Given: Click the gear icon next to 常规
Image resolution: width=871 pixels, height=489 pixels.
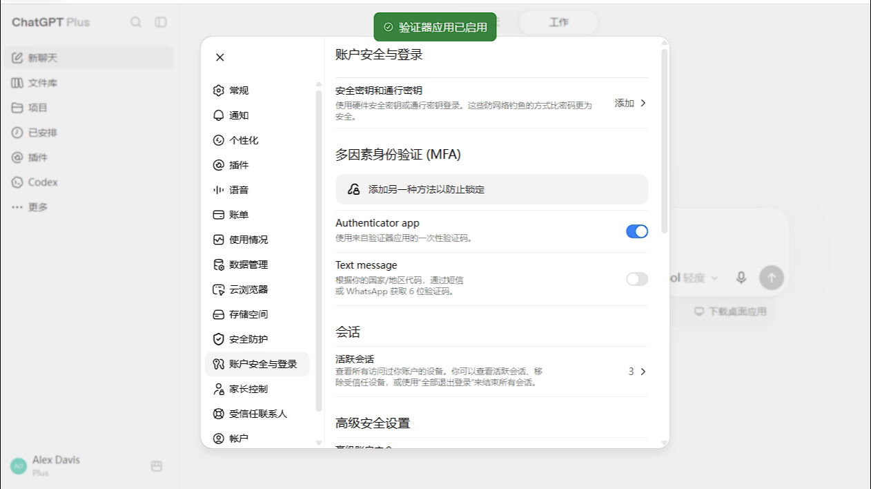Looking at the screenshot, I should [219, 90].
